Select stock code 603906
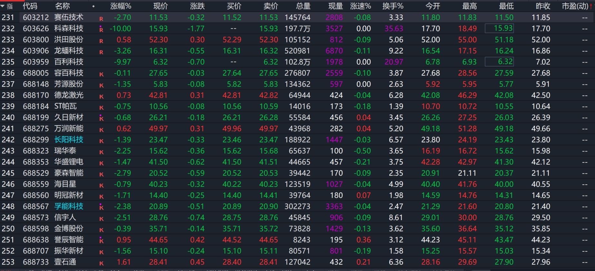The image size is (595, 271). [x=36, y=51]
